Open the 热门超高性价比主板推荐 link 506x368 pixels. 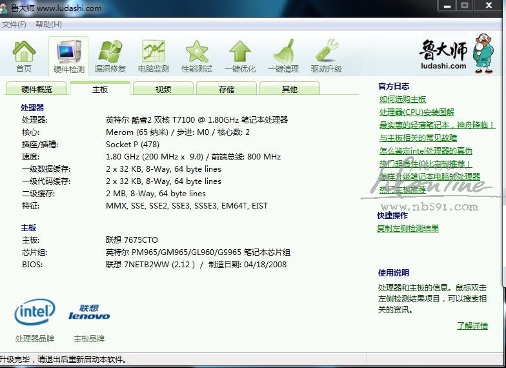(425, 164)
